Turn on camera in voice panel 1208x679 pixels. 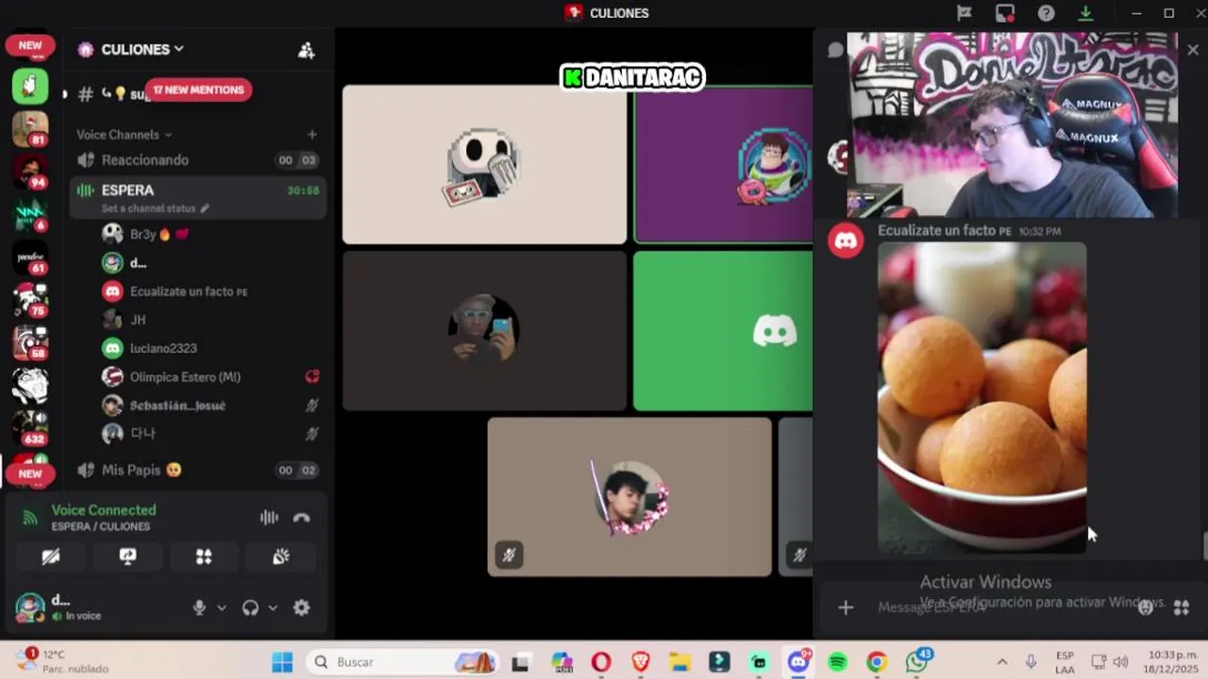point(51,556)
